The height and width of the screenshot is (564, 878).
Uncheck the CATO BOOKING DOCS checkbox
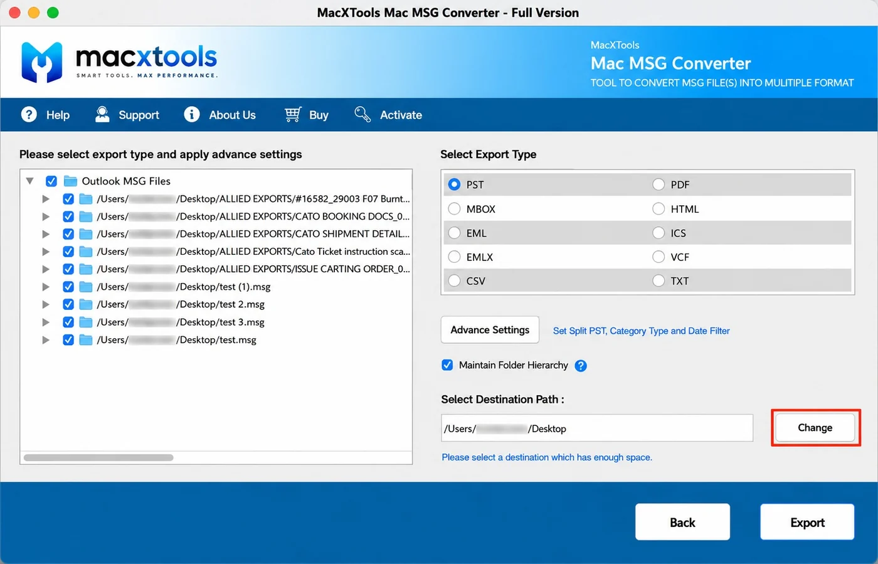(x=68, y=216)
